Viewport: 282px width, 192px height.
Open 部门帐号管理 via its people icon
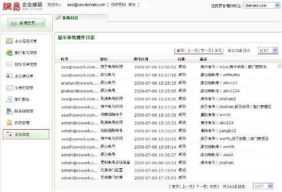[9, 53]
